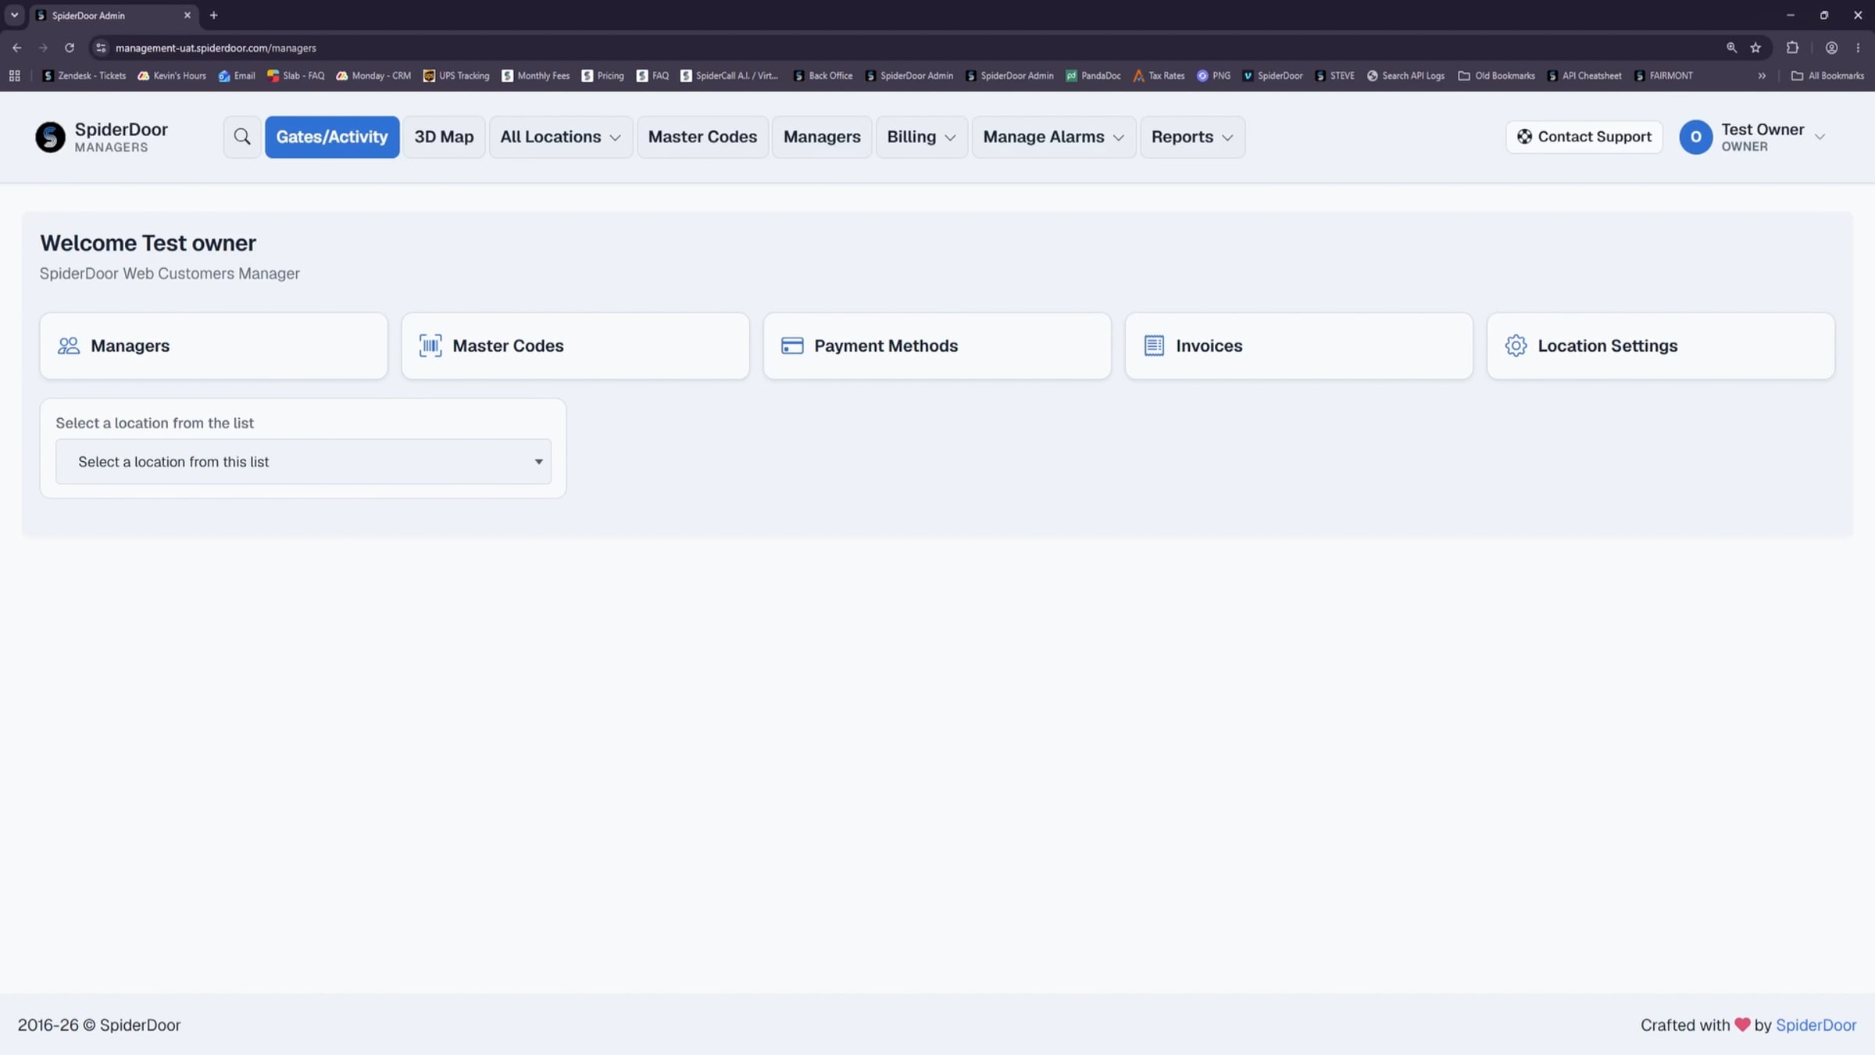
Task: Open the Invoices card
Action: (x=1298, y=345)
